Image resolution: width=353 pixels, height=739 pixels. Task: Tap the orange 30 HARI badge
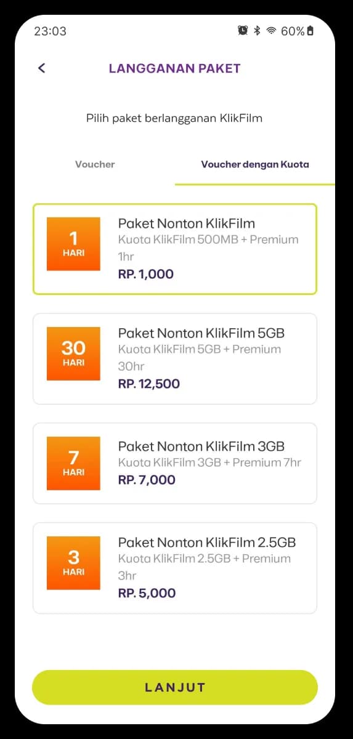(x=73, y=353)
